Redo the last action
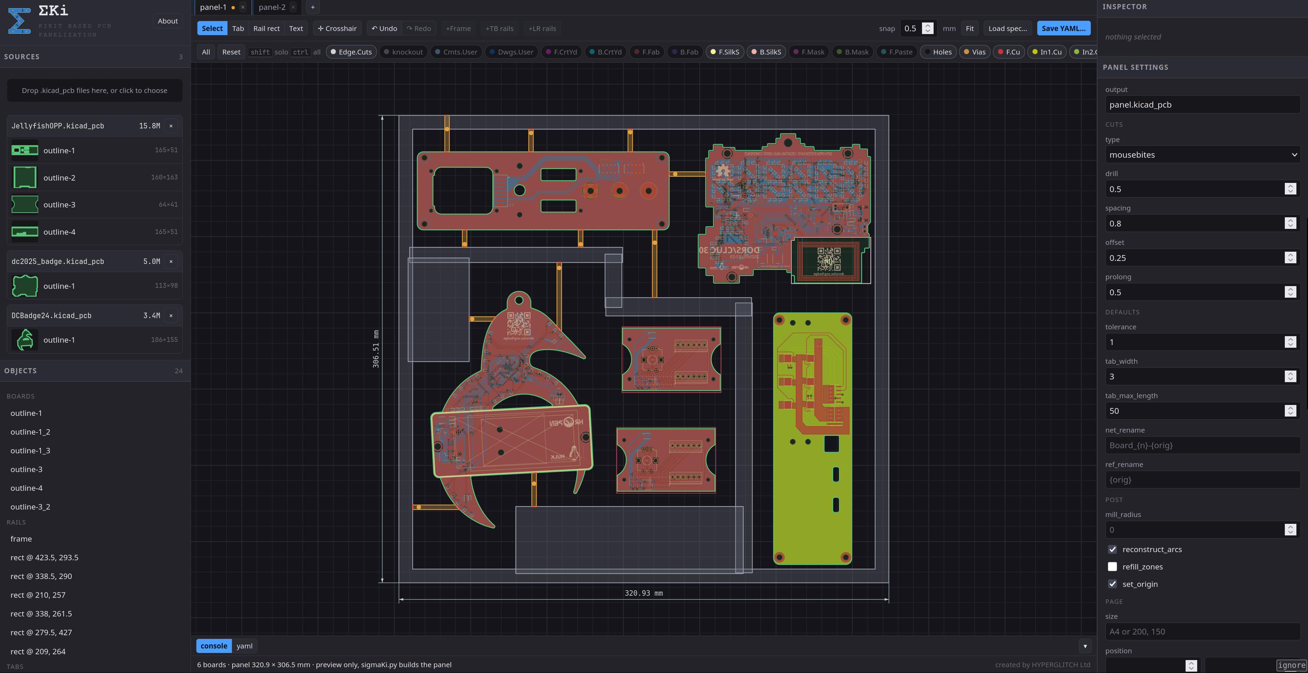 coord(419,28)
